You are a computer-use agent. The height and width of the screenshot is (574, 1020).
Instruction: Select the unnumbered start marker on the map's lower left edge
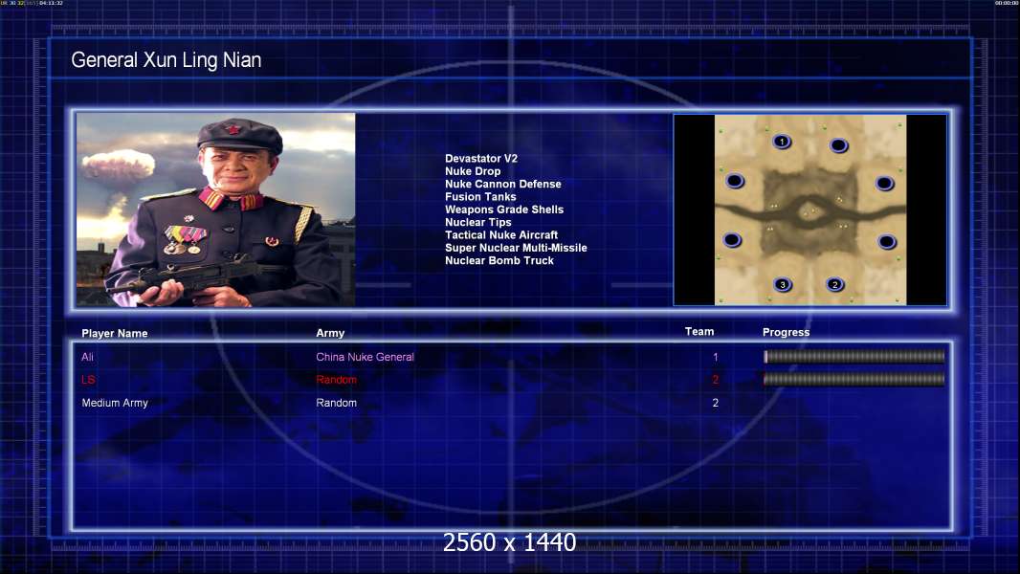732,240
